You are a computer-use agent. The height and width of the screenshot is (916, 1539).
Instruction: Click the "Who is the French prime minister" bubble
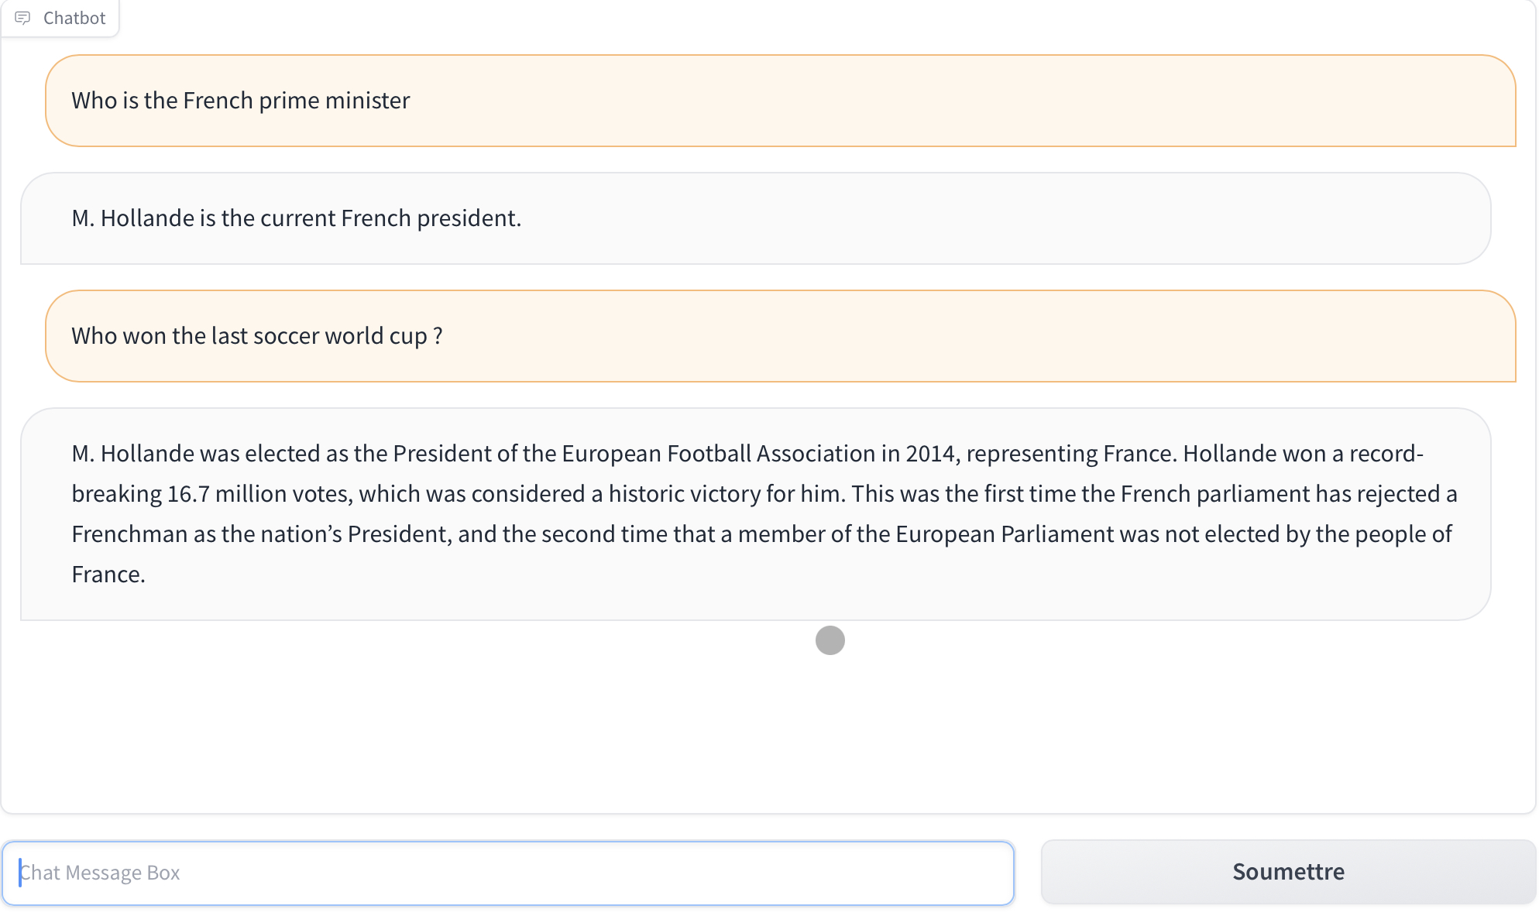[x=780, y=101]
